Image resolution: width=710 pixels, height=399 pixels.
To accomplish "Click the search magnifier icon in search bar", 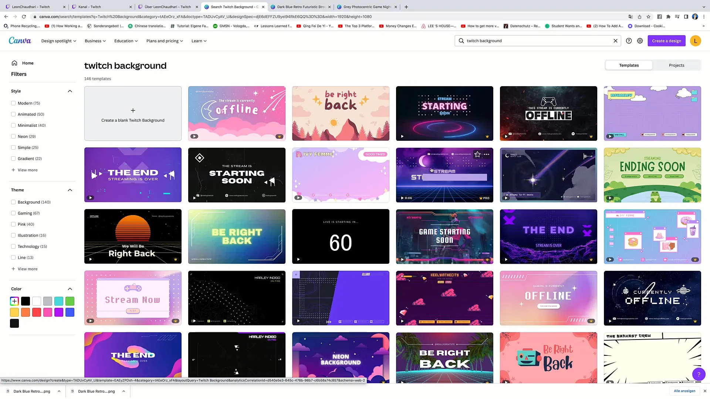I will pos(461,41).
